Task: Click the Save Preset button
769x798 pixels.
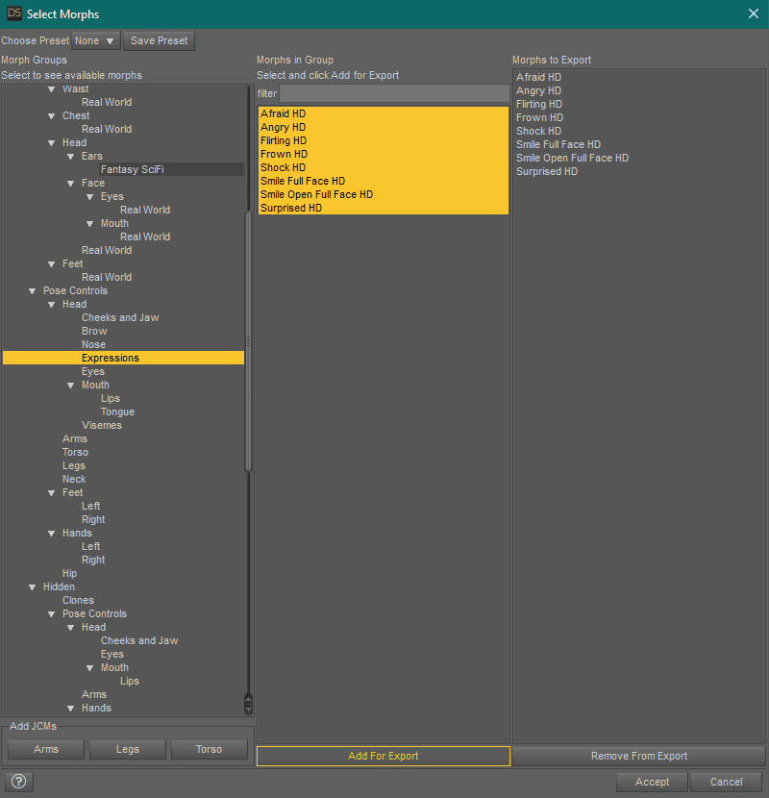Action: pos(159,40)
